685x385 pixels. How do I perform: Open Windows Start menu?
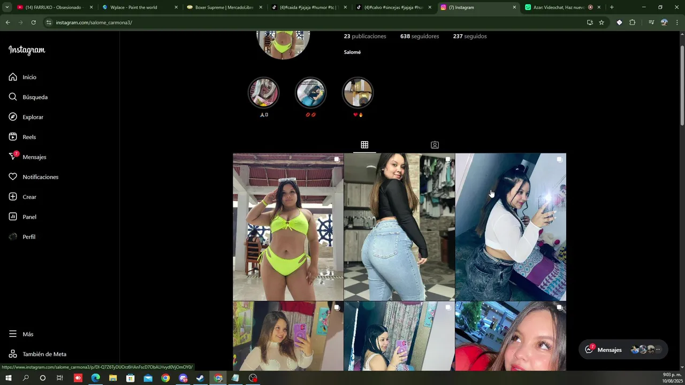pos(9,378)
